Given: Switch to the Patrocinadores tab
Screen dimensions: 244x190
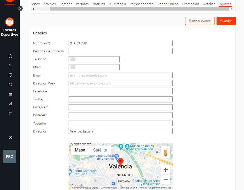Looking at the screenshot, I should (141, 4).
